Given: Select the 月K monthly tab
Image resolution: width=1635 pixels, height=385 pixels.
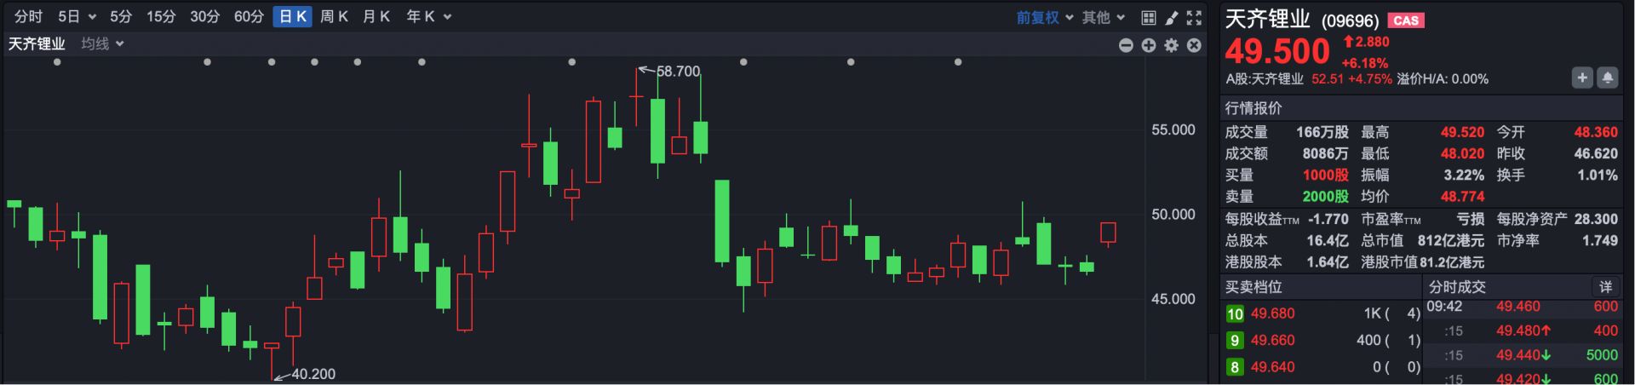Looking at the screenshot, I should [376, 16].
